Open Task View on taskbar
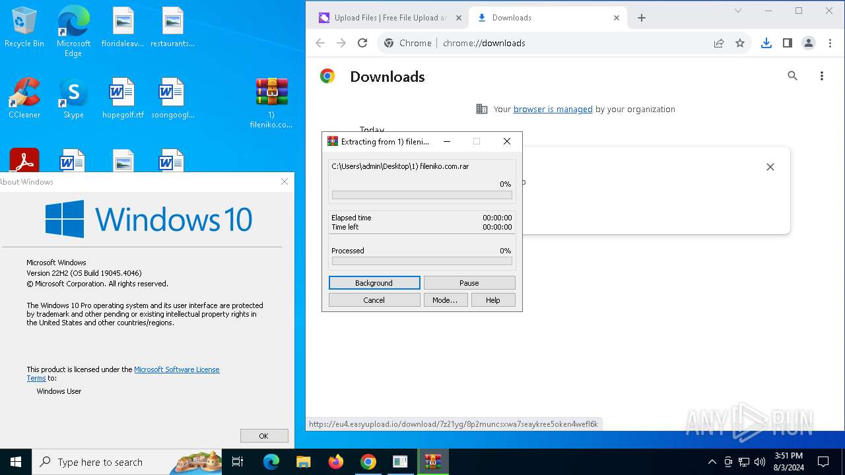845x475 pixels. click(238, 462)
